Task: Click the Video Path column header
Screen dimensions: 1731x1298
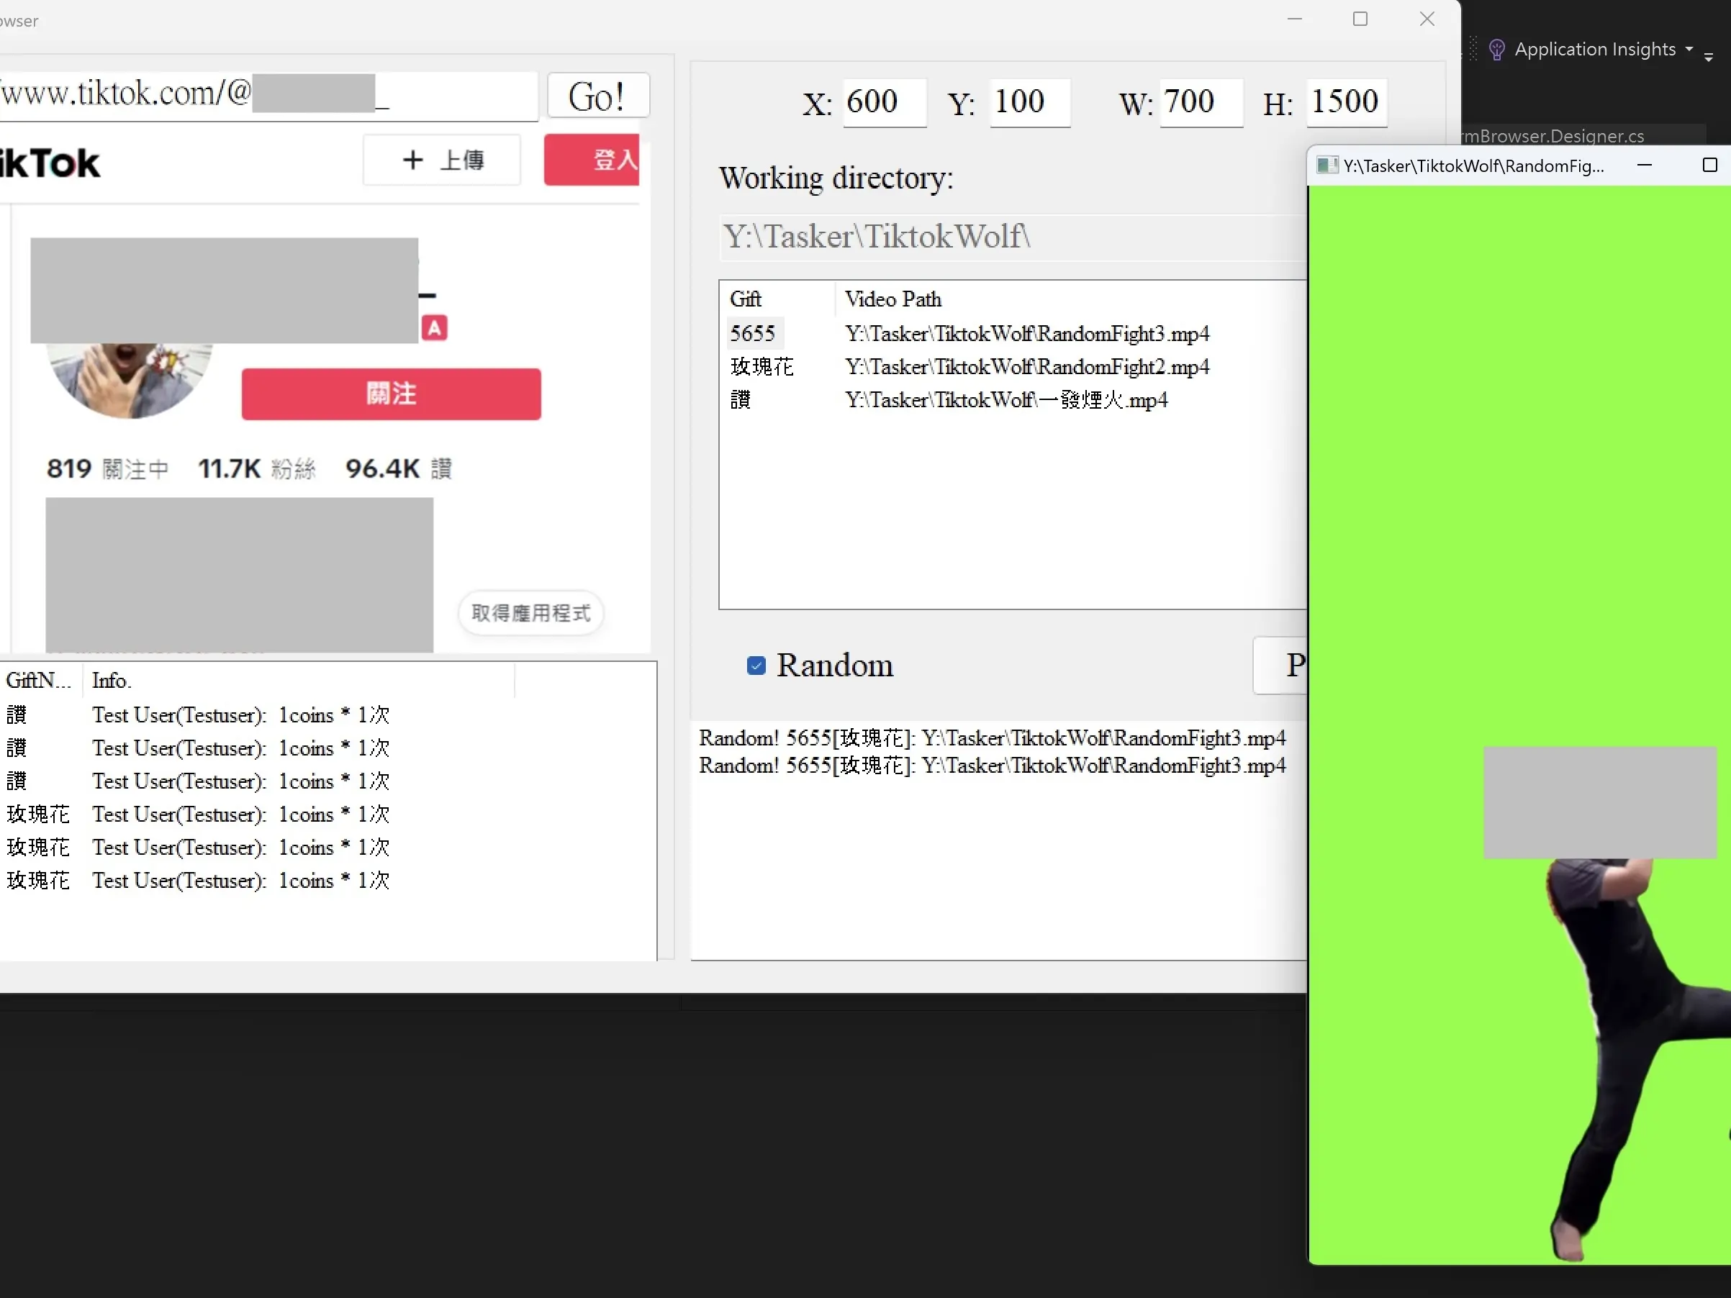Action: pos(893,299)
